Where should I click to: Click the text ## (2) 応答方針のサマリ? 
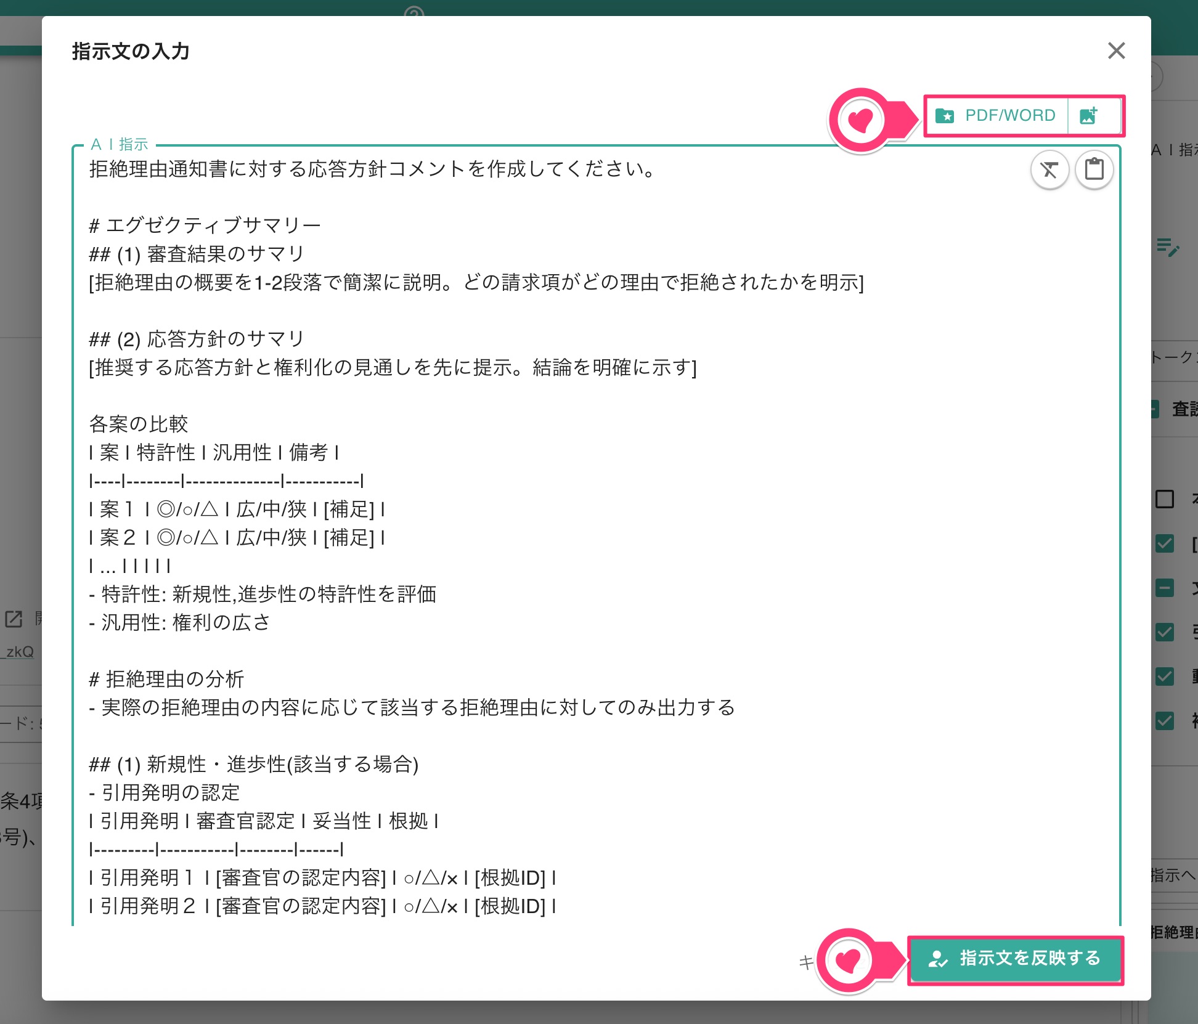tap(197, 339)
